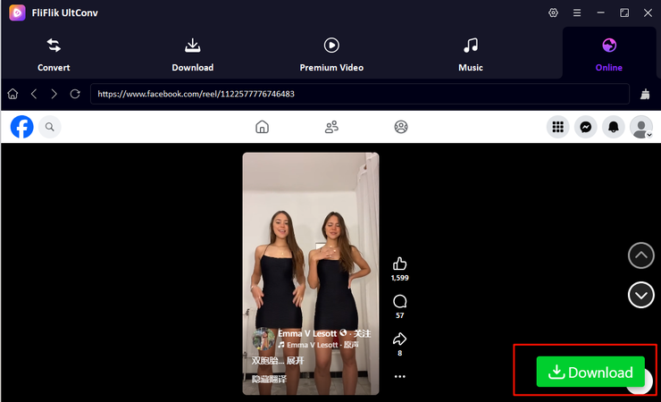This screenshot has width=661, height=402.
Task: Switch to the Convert tab
Action: pos(54,54)
